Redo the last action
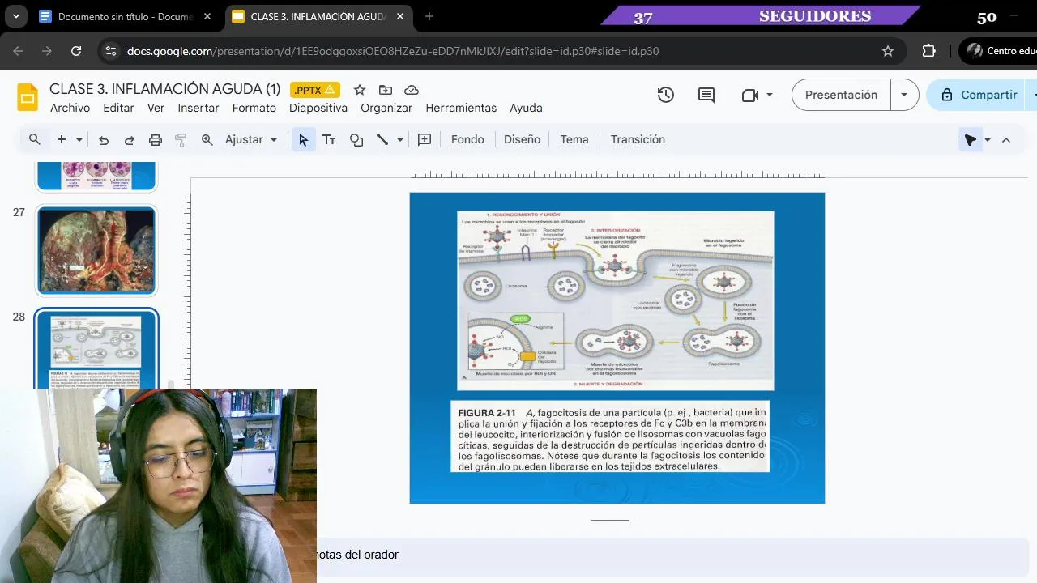Image resolution: width=1037 pixels, height=583 pixels. [x=130, y=139]
